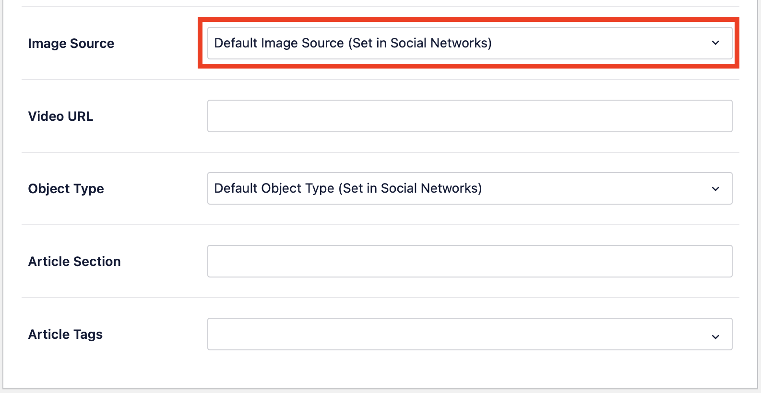Select the "Default Object Type (Set in Social Networks)" text
Screen dimensions: 761x393
pos(348,188)
